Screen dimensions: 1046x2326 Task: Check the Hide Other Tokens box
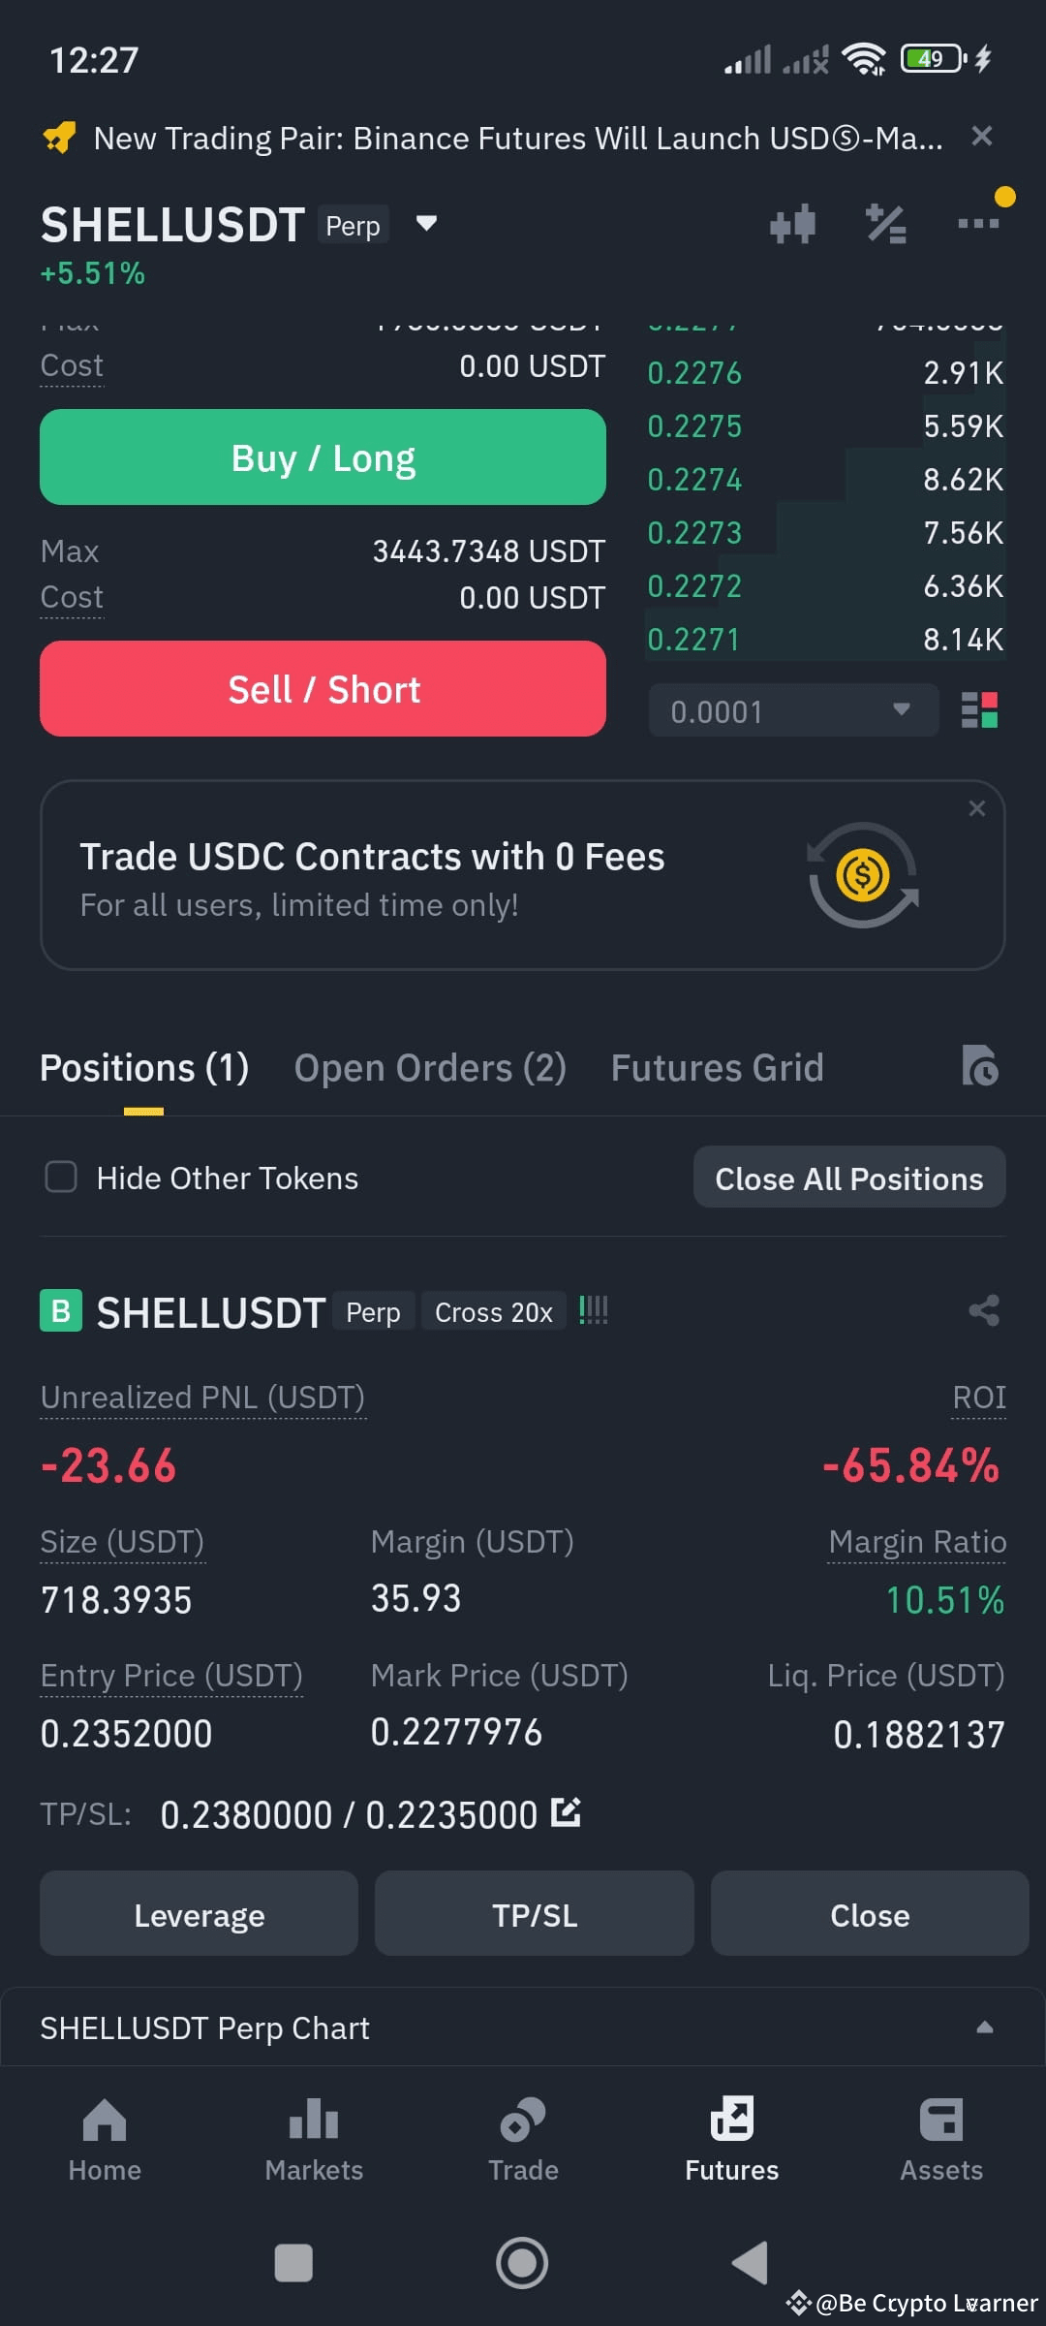tap(61, 1178)
